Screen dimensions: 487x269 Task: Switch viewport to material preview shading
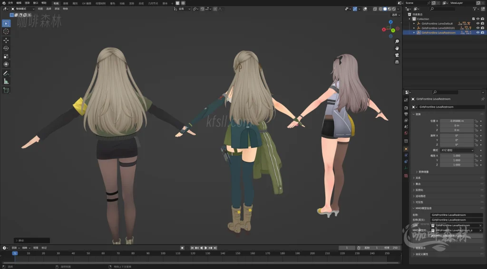[x=389, y=9]
